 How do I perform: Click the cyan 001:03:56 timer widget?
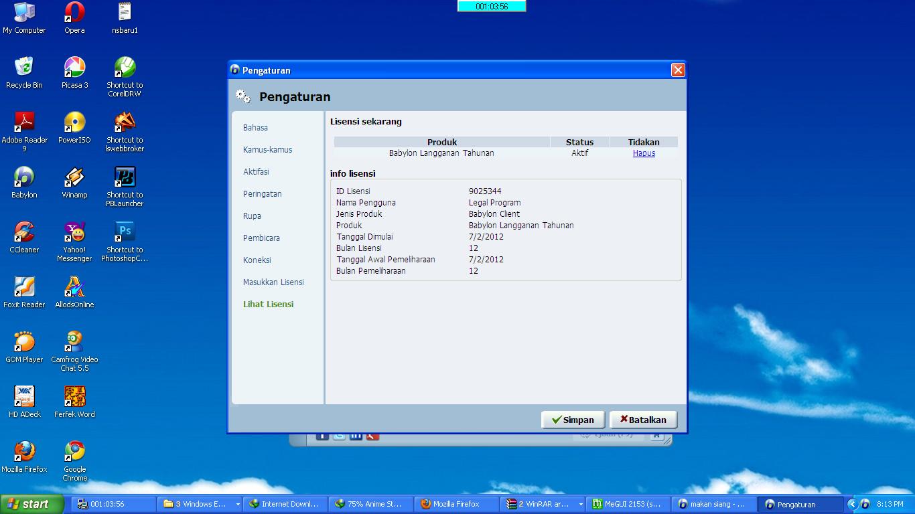click(492, 6)
